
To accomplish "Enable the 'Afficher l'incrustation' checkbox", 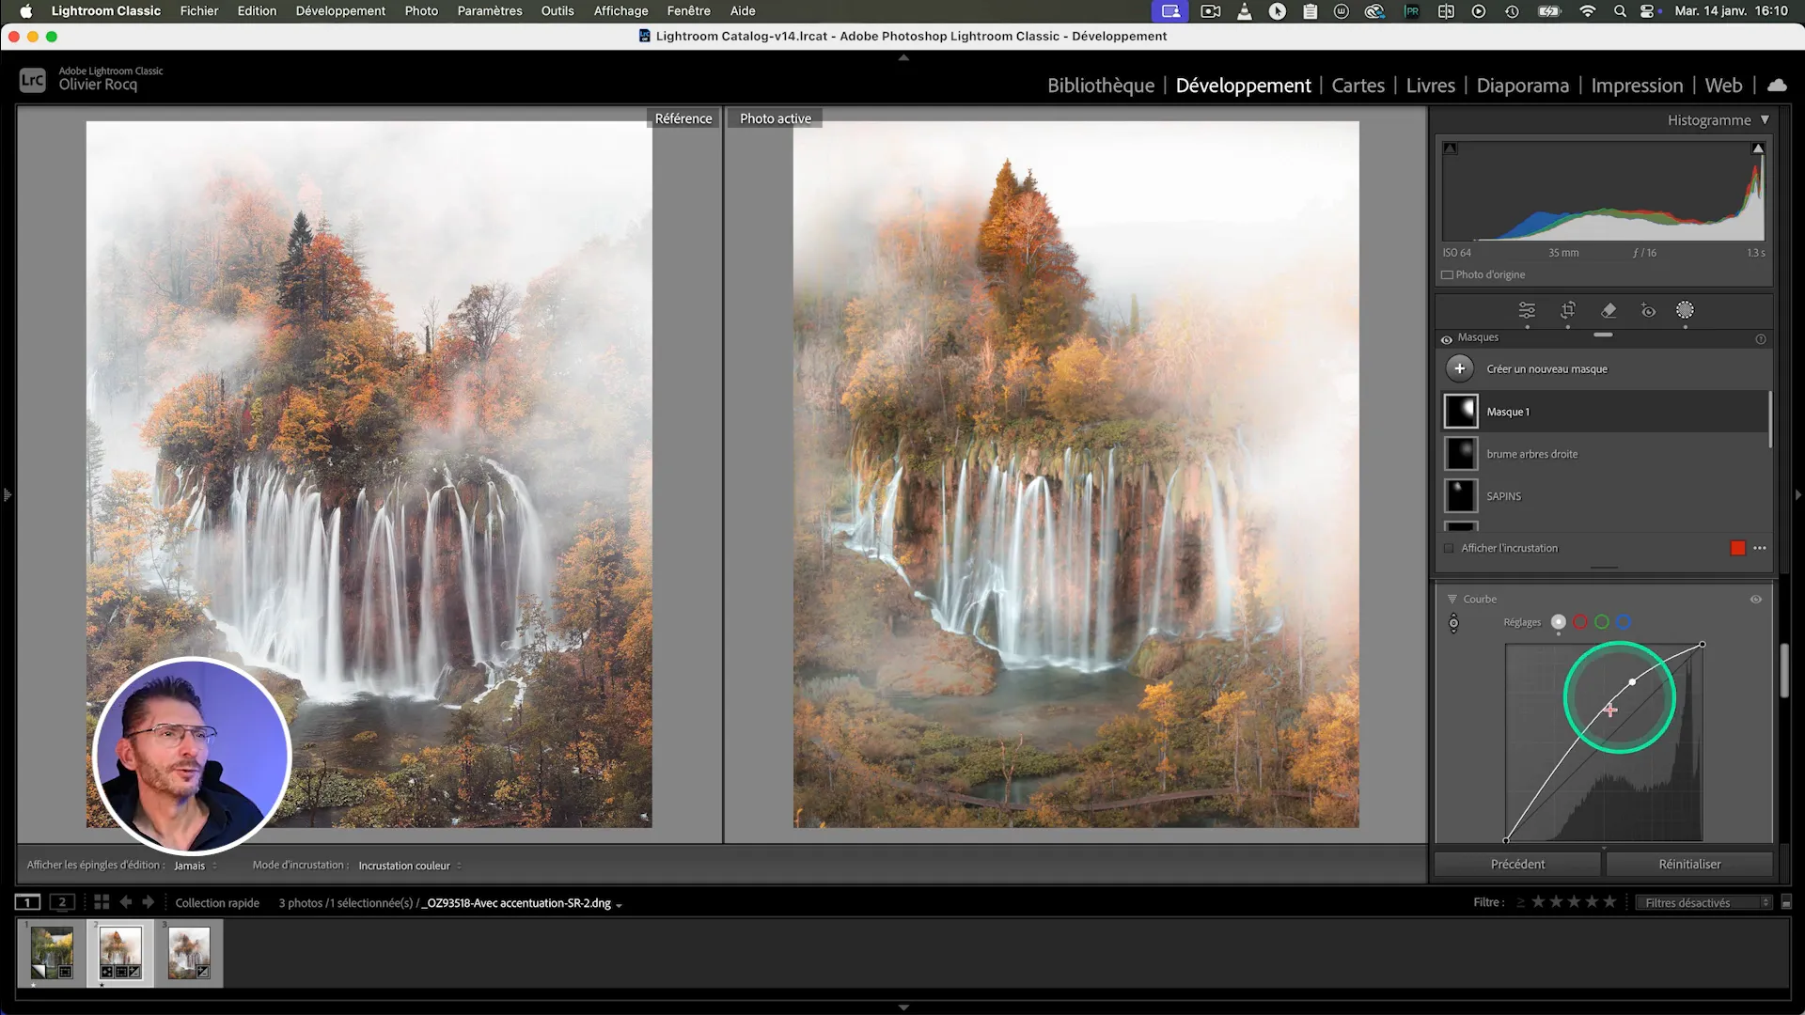I will tap(1449, 548).
